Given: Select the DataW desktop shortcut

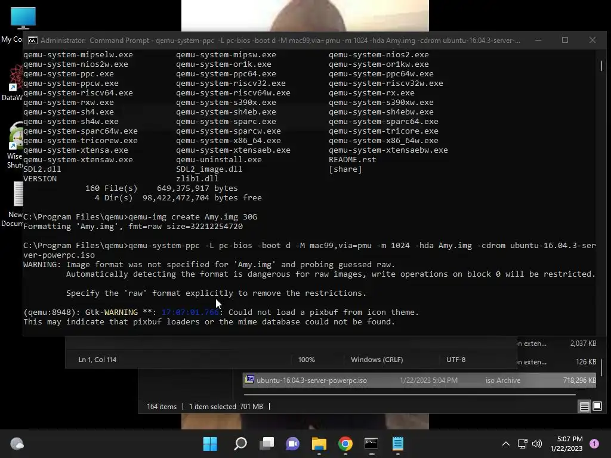Looking at the screenshot, I should 12,83.
